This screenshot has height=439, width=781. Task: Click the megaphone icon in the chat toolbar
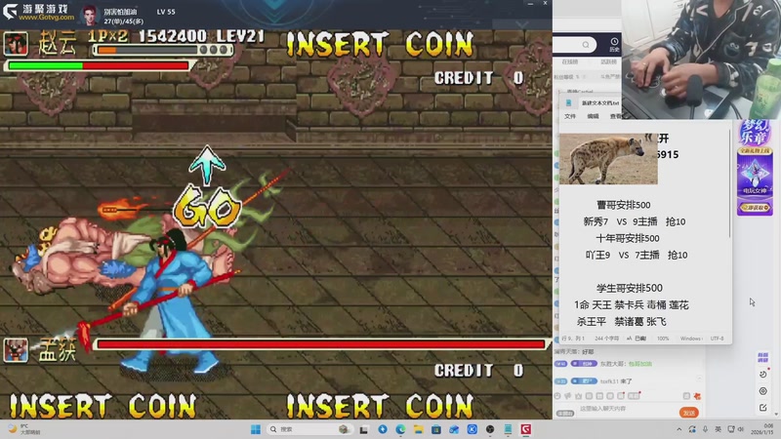568,396
